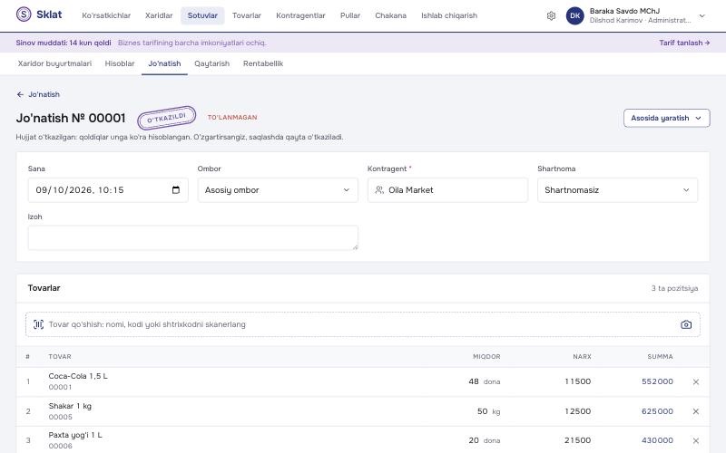Open the Ombor warehouse dropdown

278,190
